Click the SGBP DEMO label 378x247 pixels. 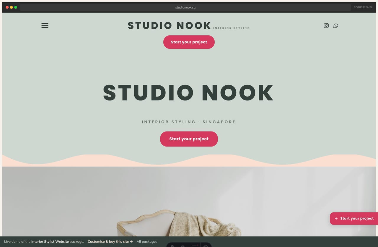(x=363, y=7)
